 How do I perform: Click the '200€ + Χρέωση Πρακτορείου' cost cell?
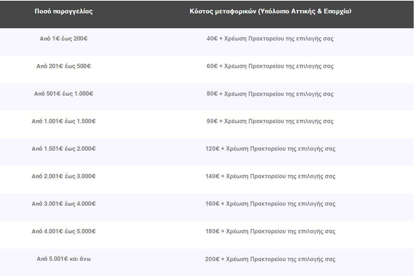point(270,259)
